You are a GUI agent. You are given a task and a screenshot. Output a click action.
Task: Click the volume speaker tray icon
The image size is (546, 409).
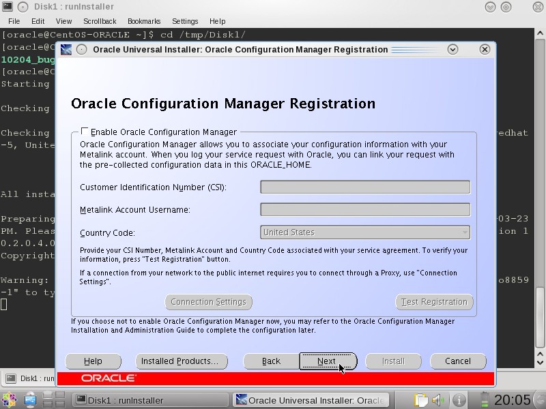pyautogui.click(x=439, y=400)
